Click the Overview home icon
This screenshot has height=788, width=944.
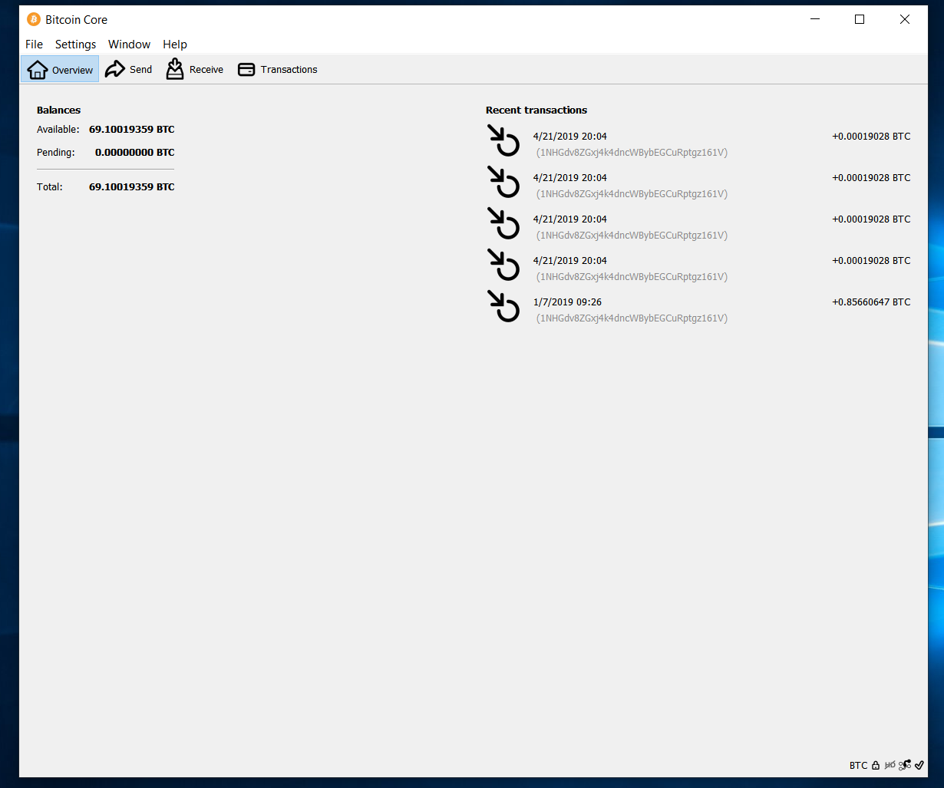(38, 70)
